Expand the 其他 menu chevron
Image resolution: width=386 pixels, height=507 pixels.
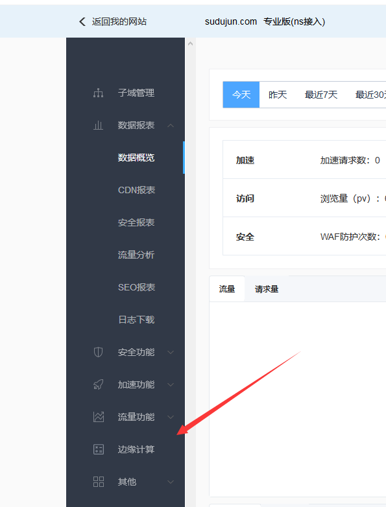171,482
